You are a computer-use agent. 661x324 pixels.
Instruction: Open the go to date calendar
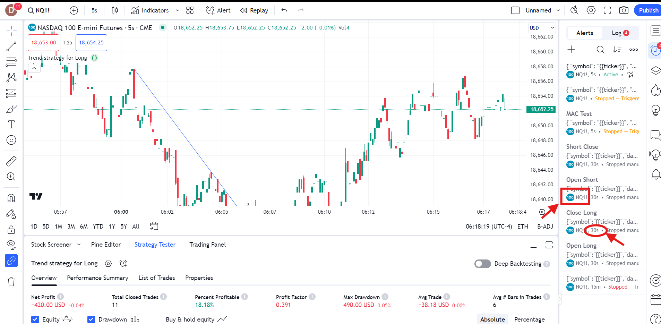click(154, 226)
